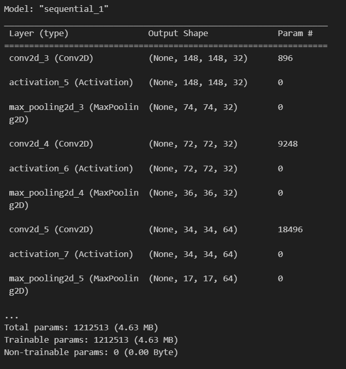Click the 18496 param count value

pos(290,230)
